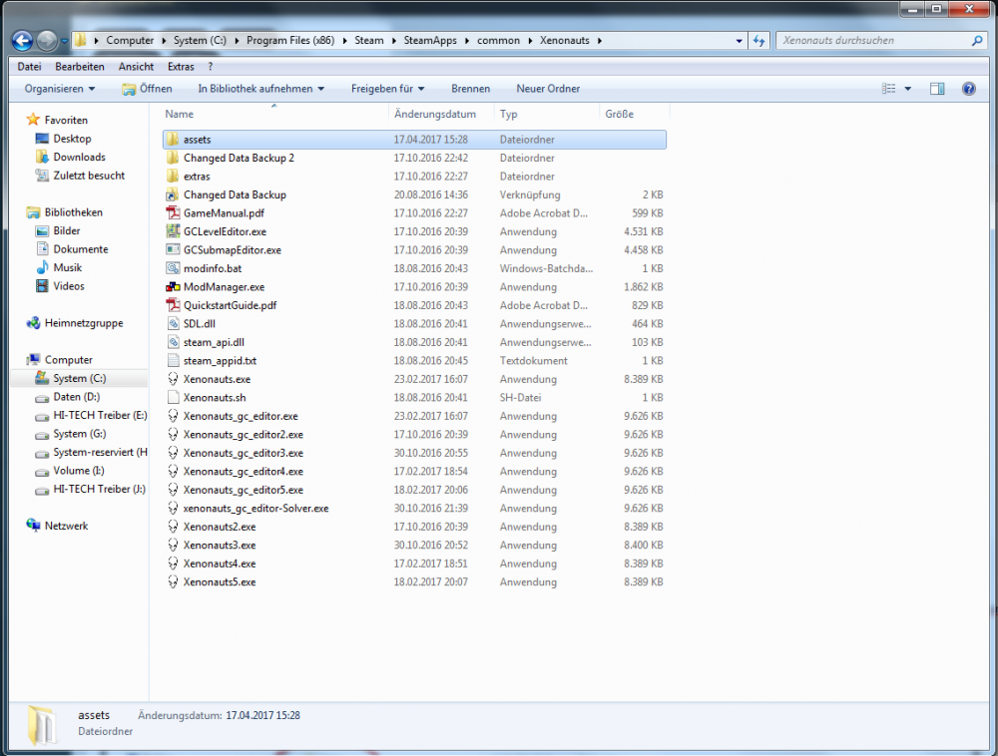998x756 pixels.
Task: Open the Bearbeiten menu
Action: (80, 67)
